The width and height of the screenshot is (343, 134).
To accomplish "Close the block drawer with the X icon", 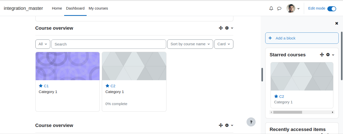I will (337, 23).
